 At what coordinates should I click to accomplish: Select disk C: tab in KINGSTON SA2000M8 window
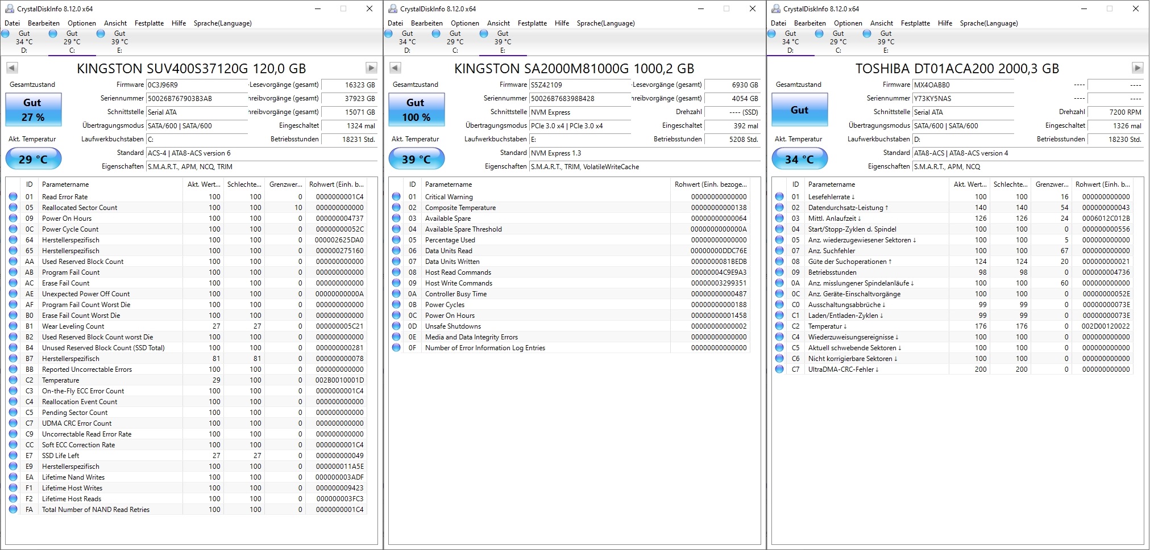click(455, 42)
